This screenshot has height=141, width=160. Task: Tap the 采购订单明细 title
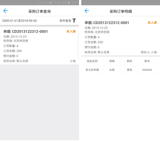121,11
